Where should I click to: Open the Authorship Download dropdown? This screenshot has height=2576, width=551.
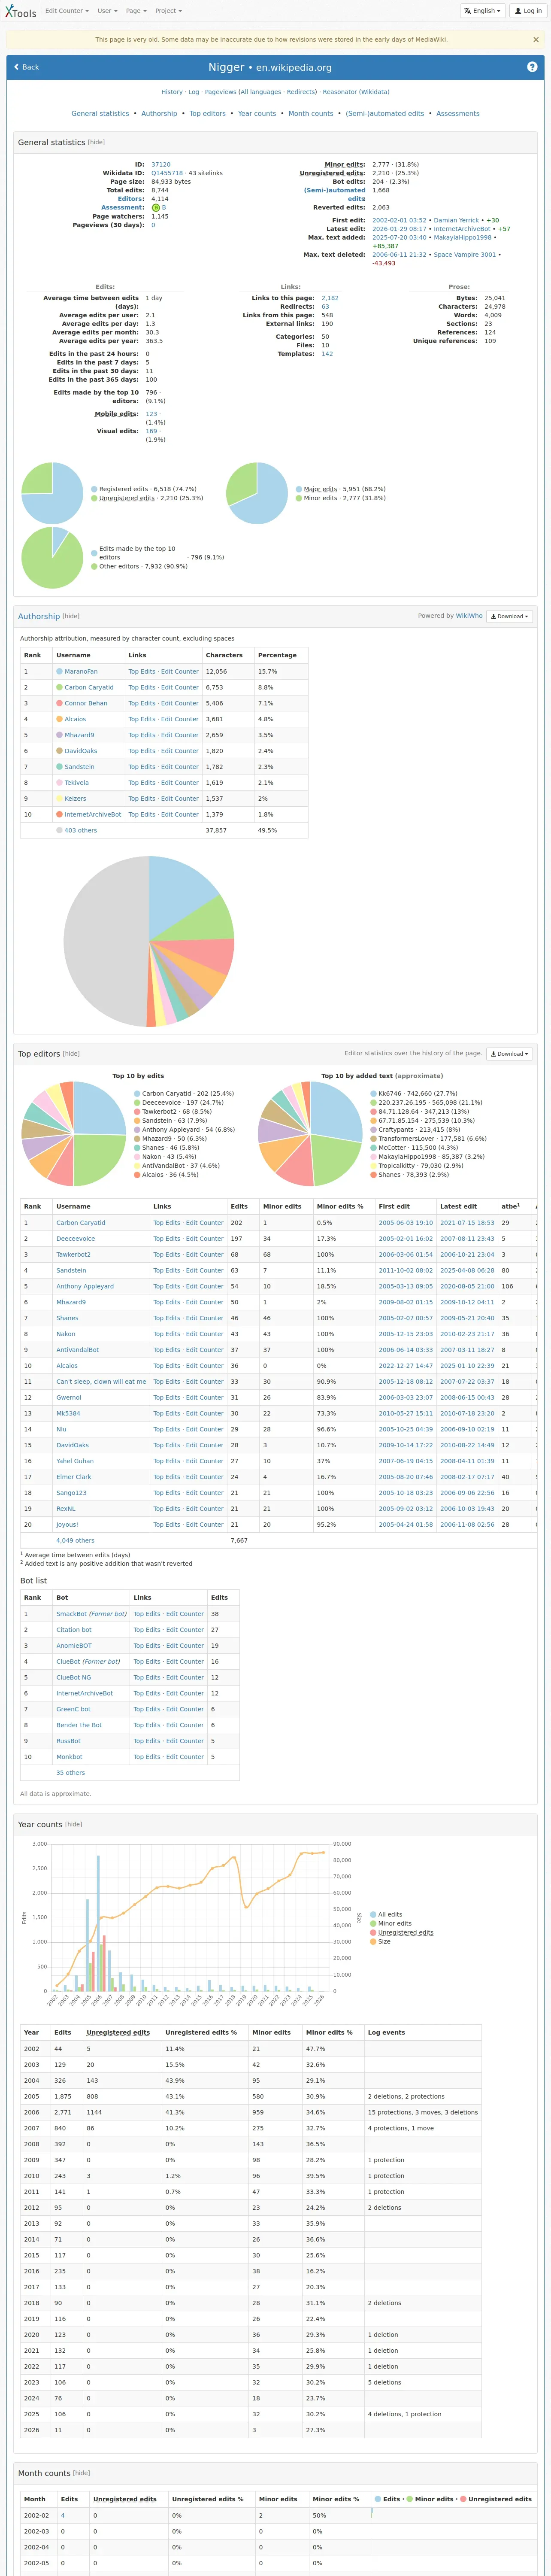[510, 616]
